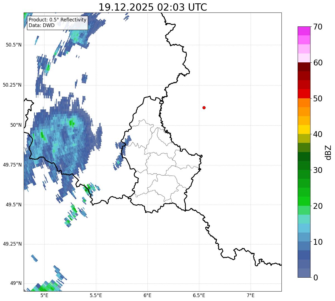The width and height of the screenshot is (335, 301).
Task: Pick the pale pink swatch above 60 dBZ
Action: (x=304, y=58)
